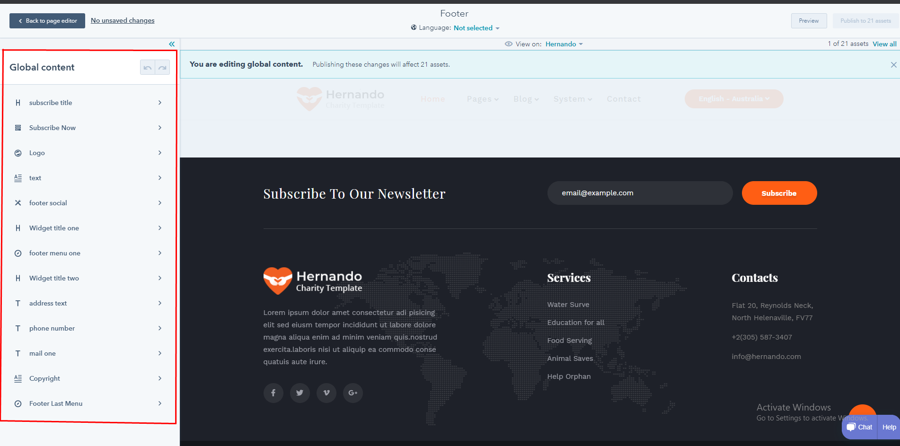The width and height of the screenshot is (900, 446).
Task: Click the Preview button
Action: pos(809,21)
